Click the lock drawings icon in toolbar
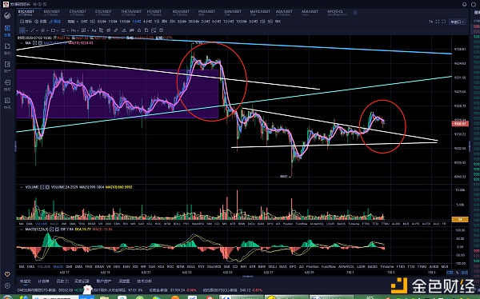This screenshot has width=480, height=299. click(x=139, y=30)
